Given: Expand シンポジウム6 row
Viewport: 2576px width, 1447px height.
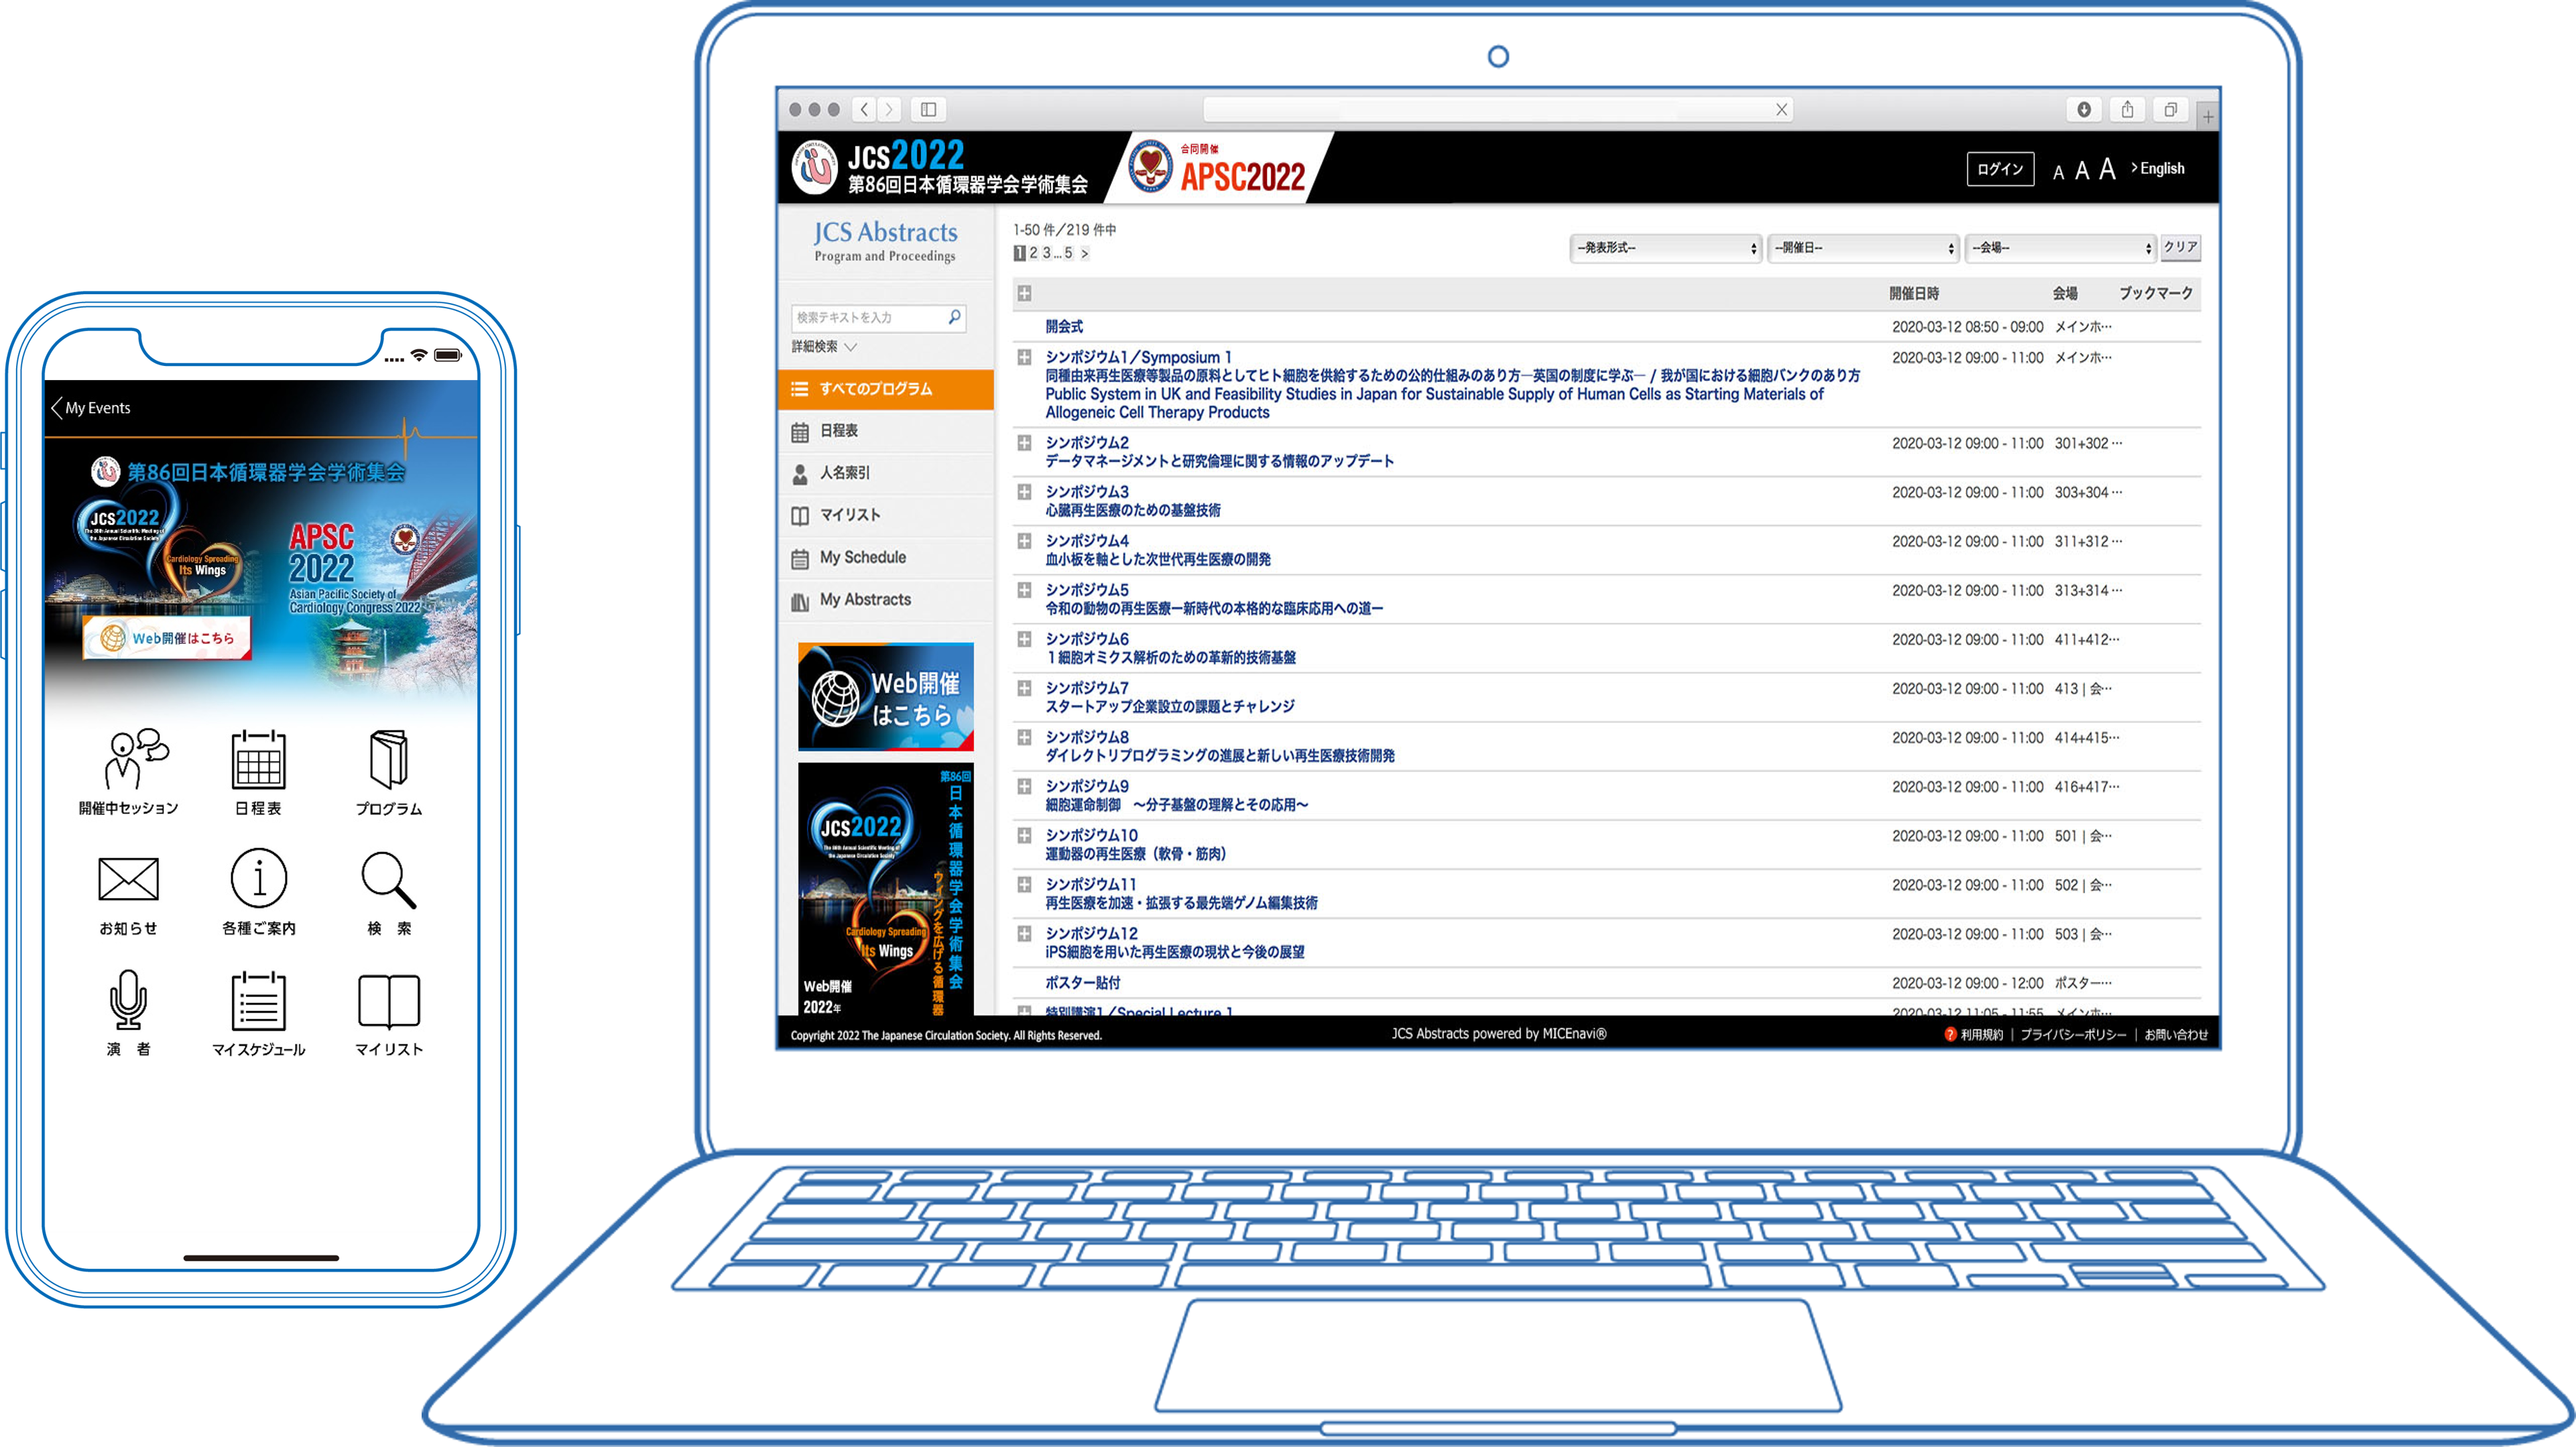Looking at the screenshot, I should click(1024, 638).
